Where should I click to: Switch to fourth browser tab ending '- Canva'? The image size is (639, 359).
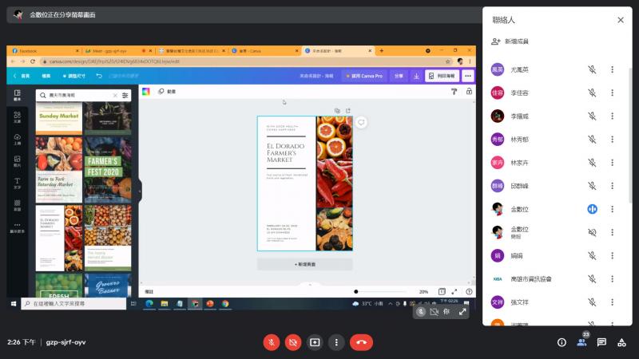coord(265,51)
